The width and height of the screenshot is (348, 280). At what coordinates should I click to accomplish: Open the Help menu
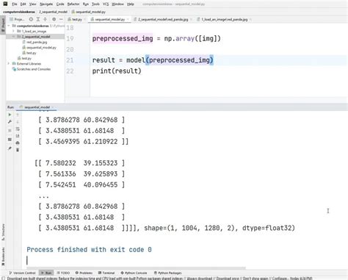pos(131,4)
